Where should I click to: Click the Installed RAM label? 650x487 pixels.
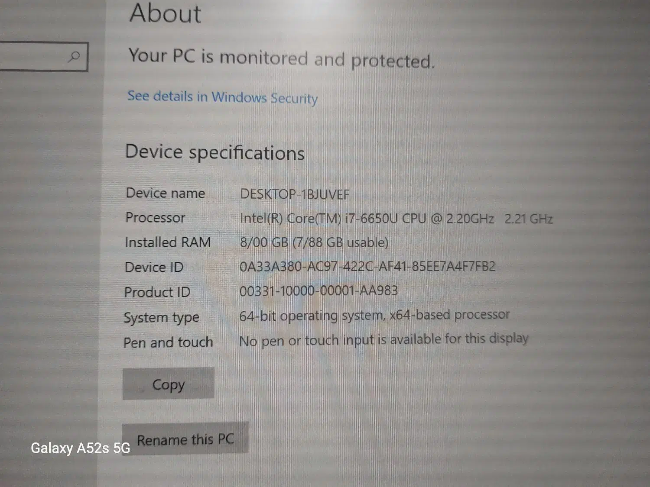168,242
